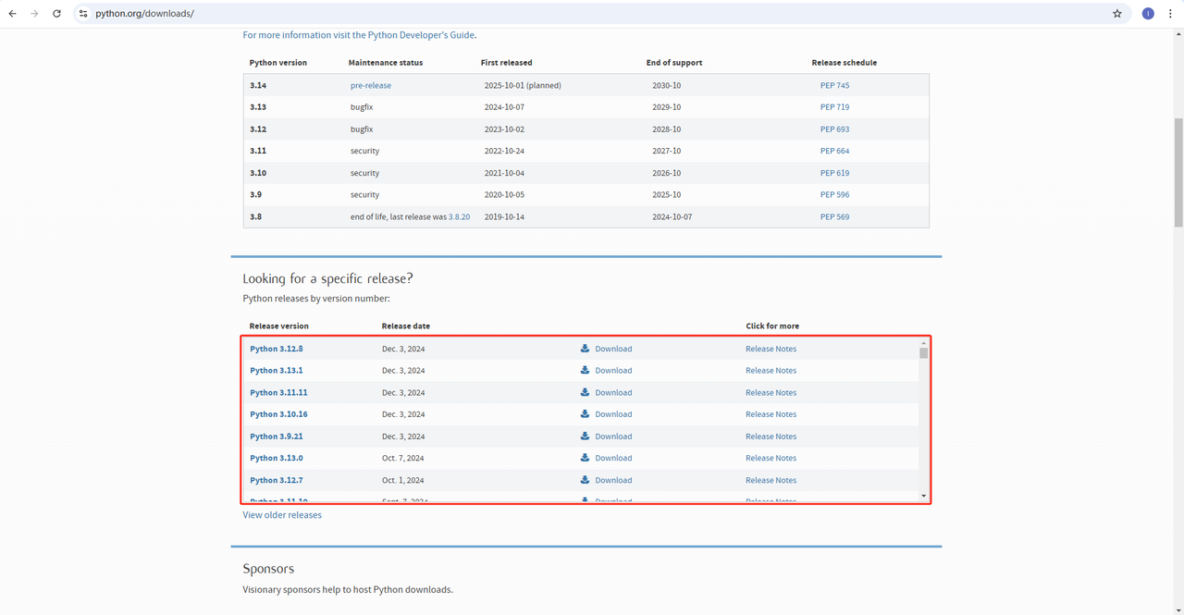Click the release list scroll up arrow

click(x=923, y=343)
